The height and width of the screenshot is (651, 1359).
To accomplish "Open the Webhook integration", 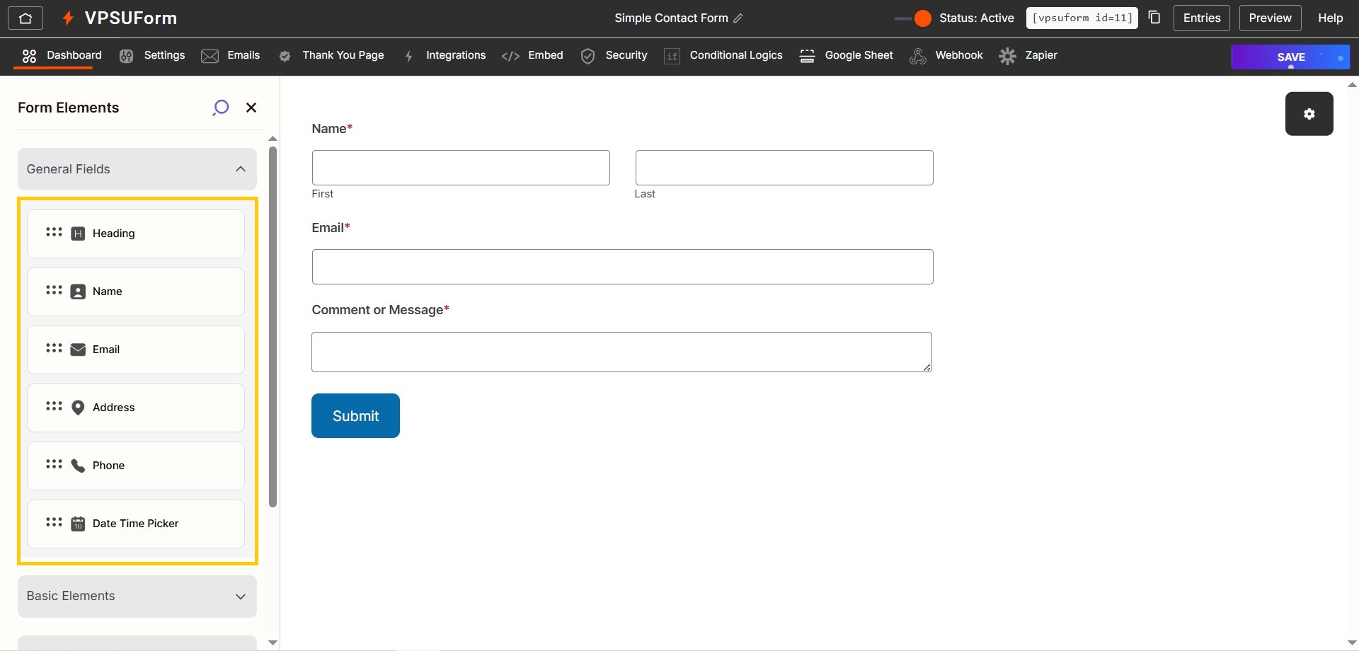I will click(918, 55).
